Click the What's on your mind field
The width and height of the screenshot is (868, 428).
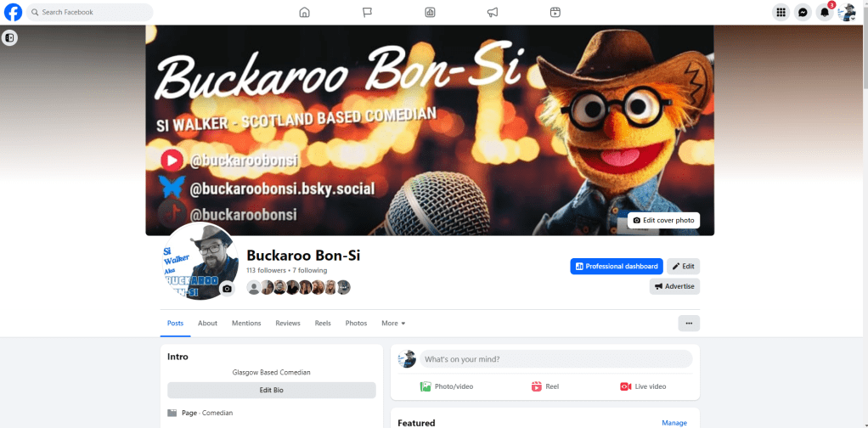pos(555,359)
